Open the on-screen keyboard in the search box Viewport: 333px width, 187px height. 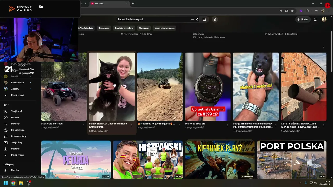tap(192, 19)
